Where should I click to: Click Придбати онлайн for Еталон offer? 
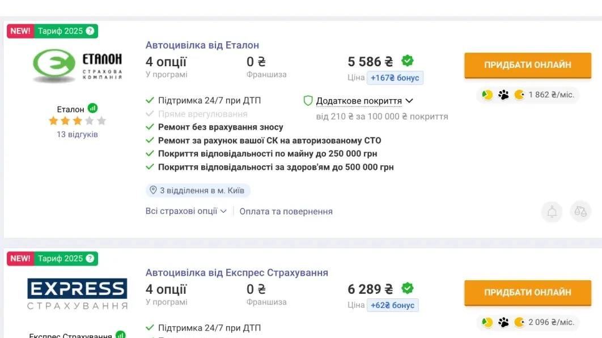pyautogui.click(x=528, y=65)
